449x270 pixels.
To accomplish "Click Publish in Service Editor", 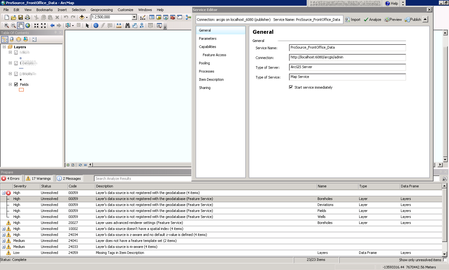I will pos(413,20).
